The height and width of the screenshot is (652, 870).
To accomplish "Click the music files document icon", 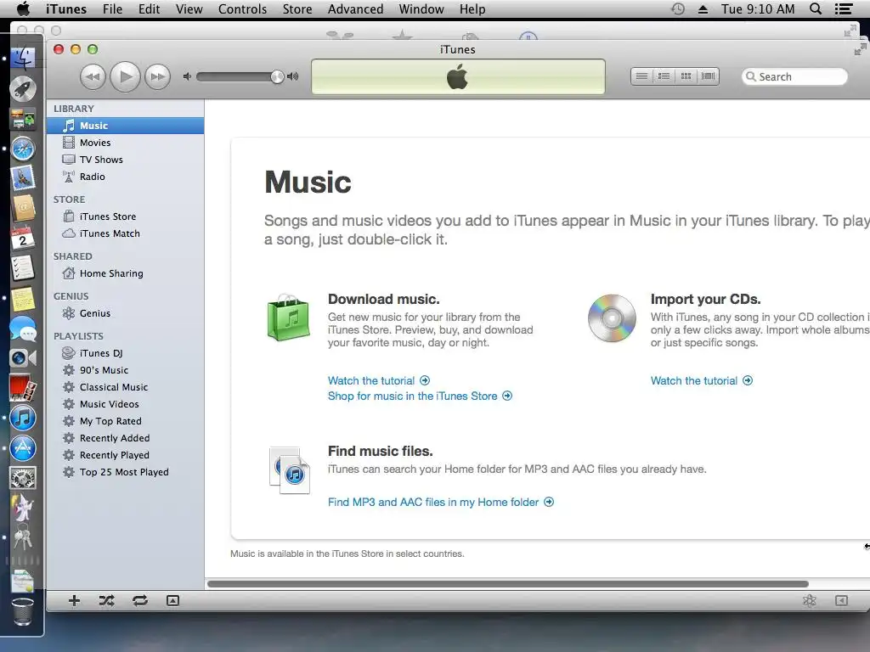I will pyautogui.click(x=289, y=470).
